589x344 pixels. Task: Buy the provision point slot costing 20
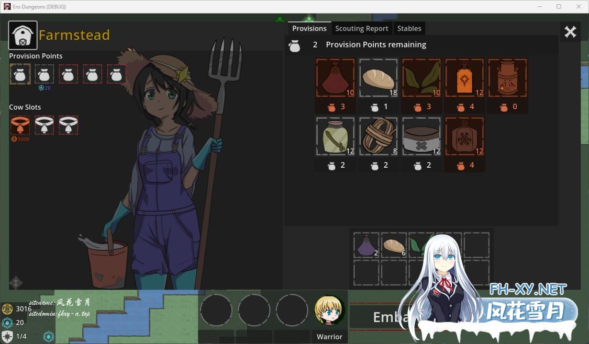pos(44,74)
